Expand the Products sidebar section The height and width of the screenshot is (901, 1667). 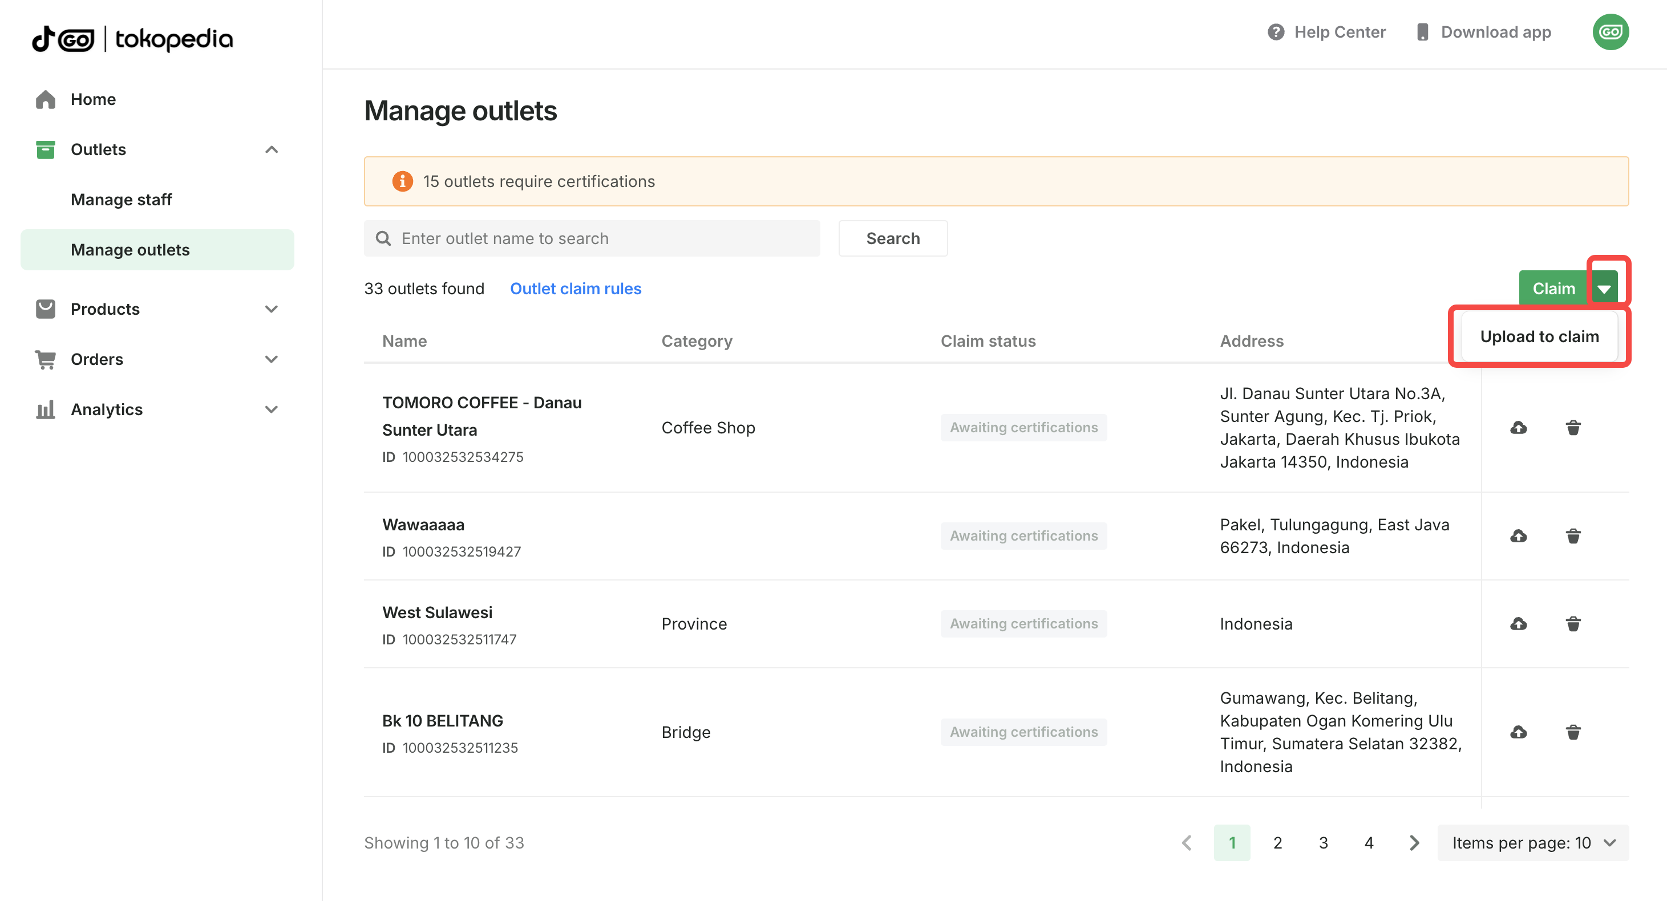(x=271, y=309)
